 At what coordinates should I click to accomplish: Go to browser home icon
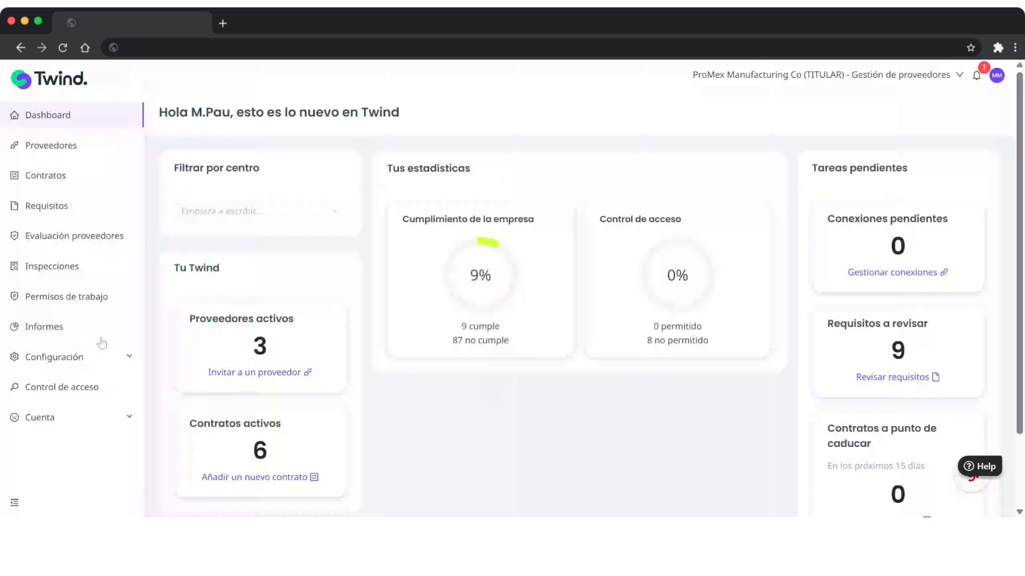pyautogui.click(x=85, y=47)
